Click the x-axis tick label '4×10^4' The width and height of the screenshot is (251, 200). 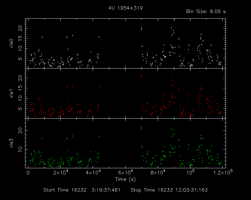[x=93, y=172]
